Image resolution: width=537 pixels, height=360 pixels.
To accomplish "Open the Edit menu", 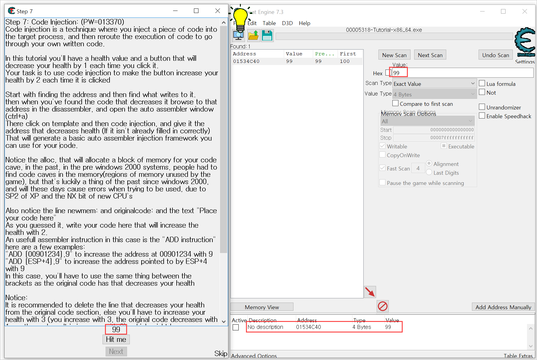I will 252,23.
